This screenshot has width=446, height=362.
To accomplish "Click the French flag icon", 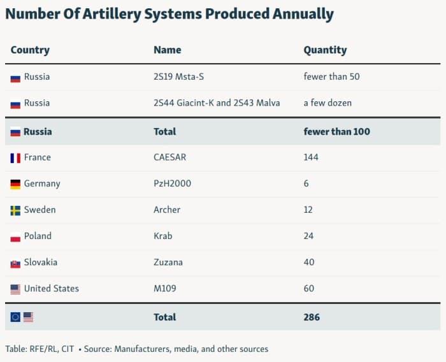I will pos(15,158).
